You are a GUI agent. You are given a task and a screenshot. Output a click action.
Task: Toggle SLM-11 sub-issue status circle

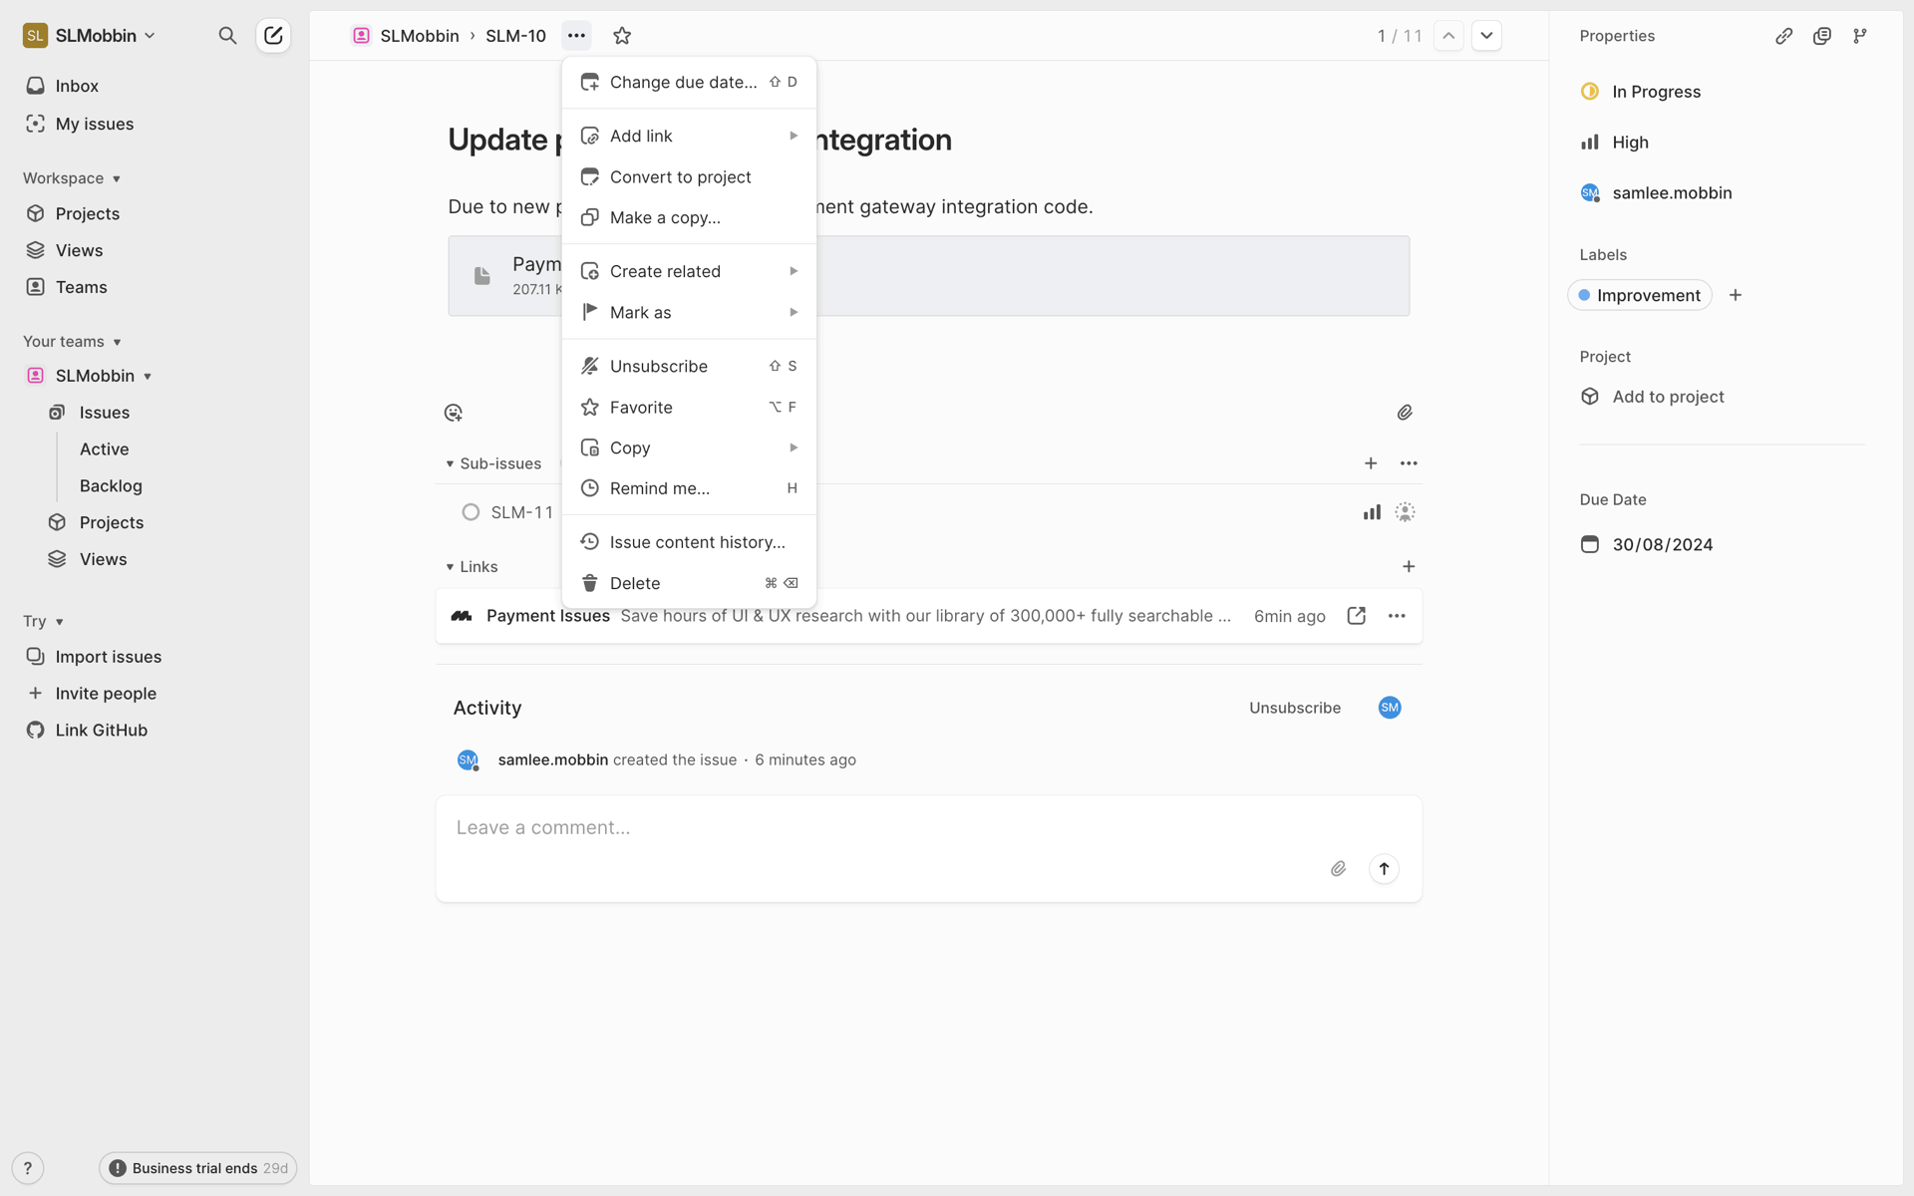tap(471, 512)
